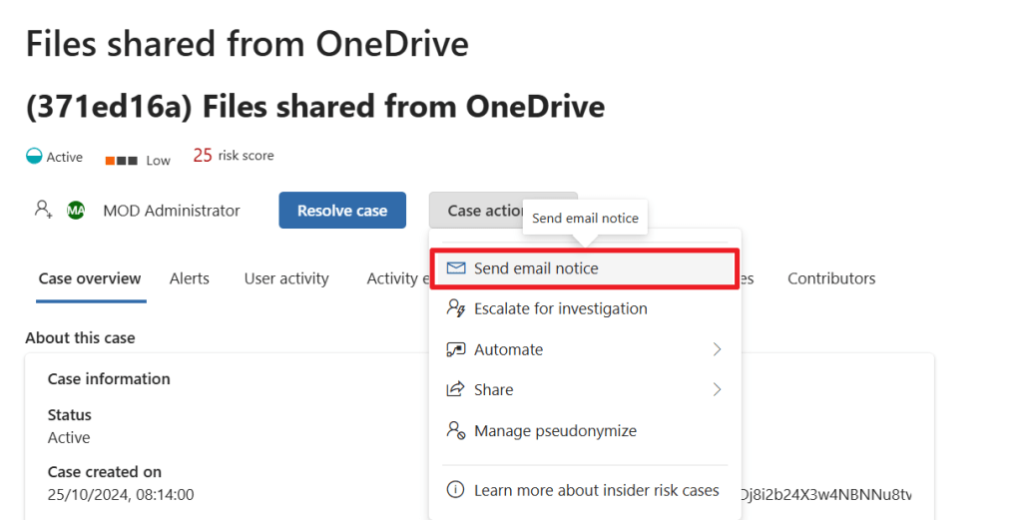Click the MA avatar for MOD Administrator
Viewport: 1022px width, 520px height.
click(76, 211)
